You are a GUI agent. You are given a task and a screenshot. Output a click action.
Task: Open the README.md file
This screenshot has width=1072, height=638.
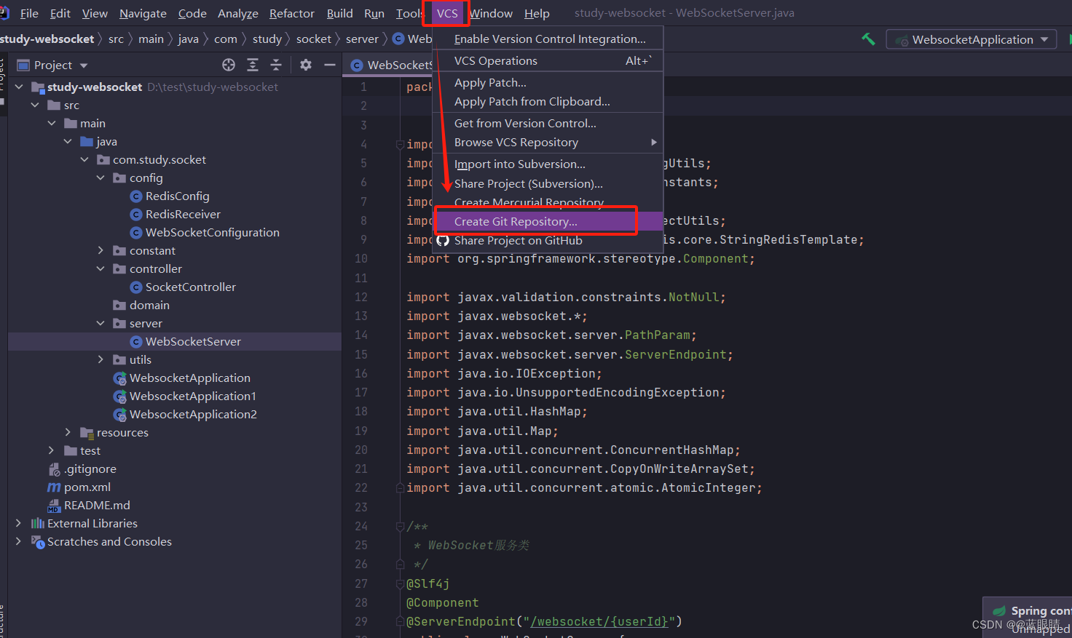coord(97,505)
